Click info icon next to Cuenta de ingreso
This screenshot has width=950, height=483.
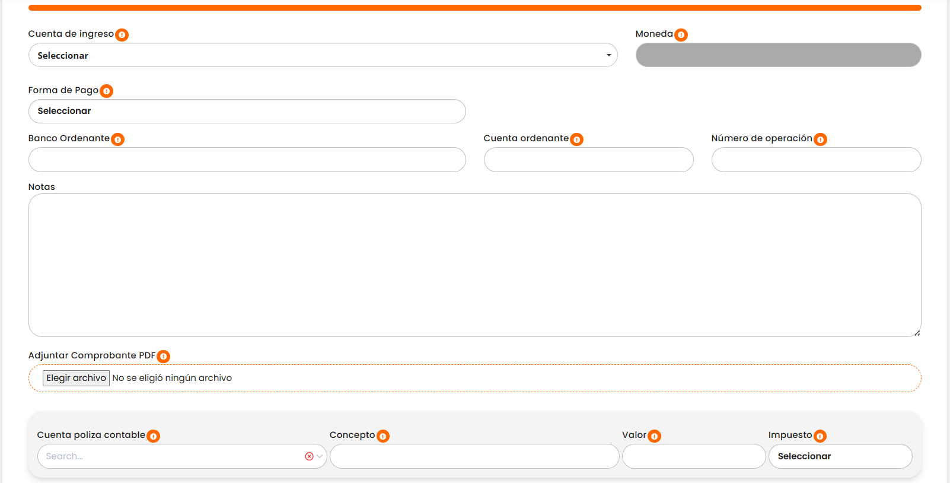(122, 35)
